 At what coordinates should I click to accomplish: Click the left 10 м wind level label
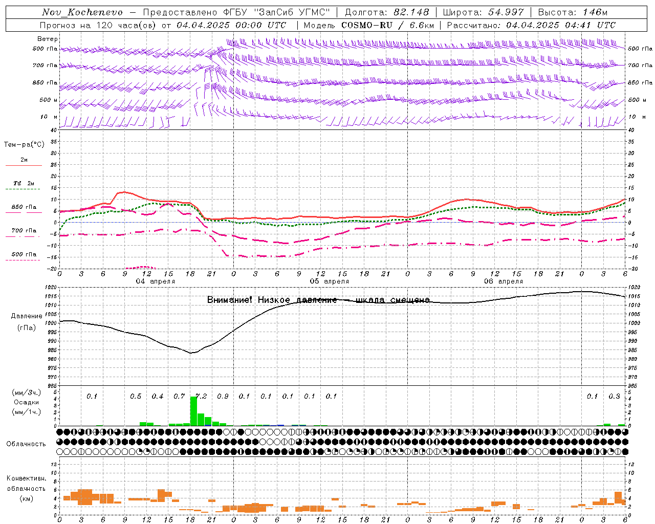click(x=49, y=117)
